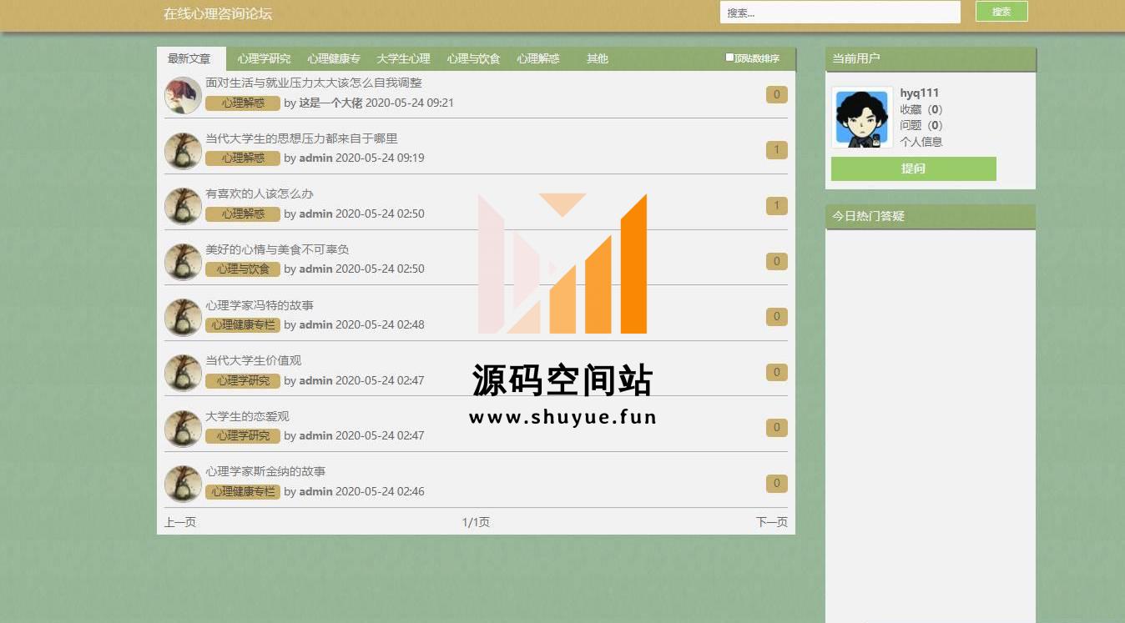Open the 问题 (0) questions link

pos(921,125)
